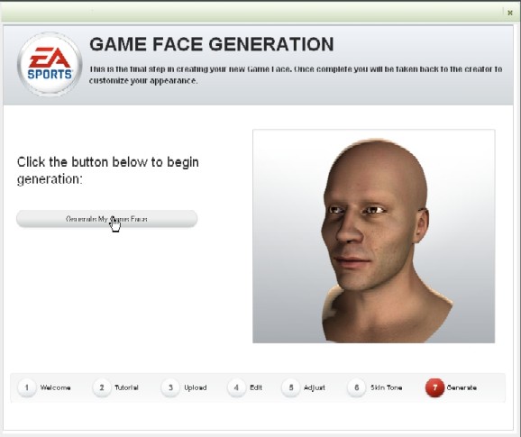Click the 'Click the button below to begin generation:' text

(x=108, y=170)
